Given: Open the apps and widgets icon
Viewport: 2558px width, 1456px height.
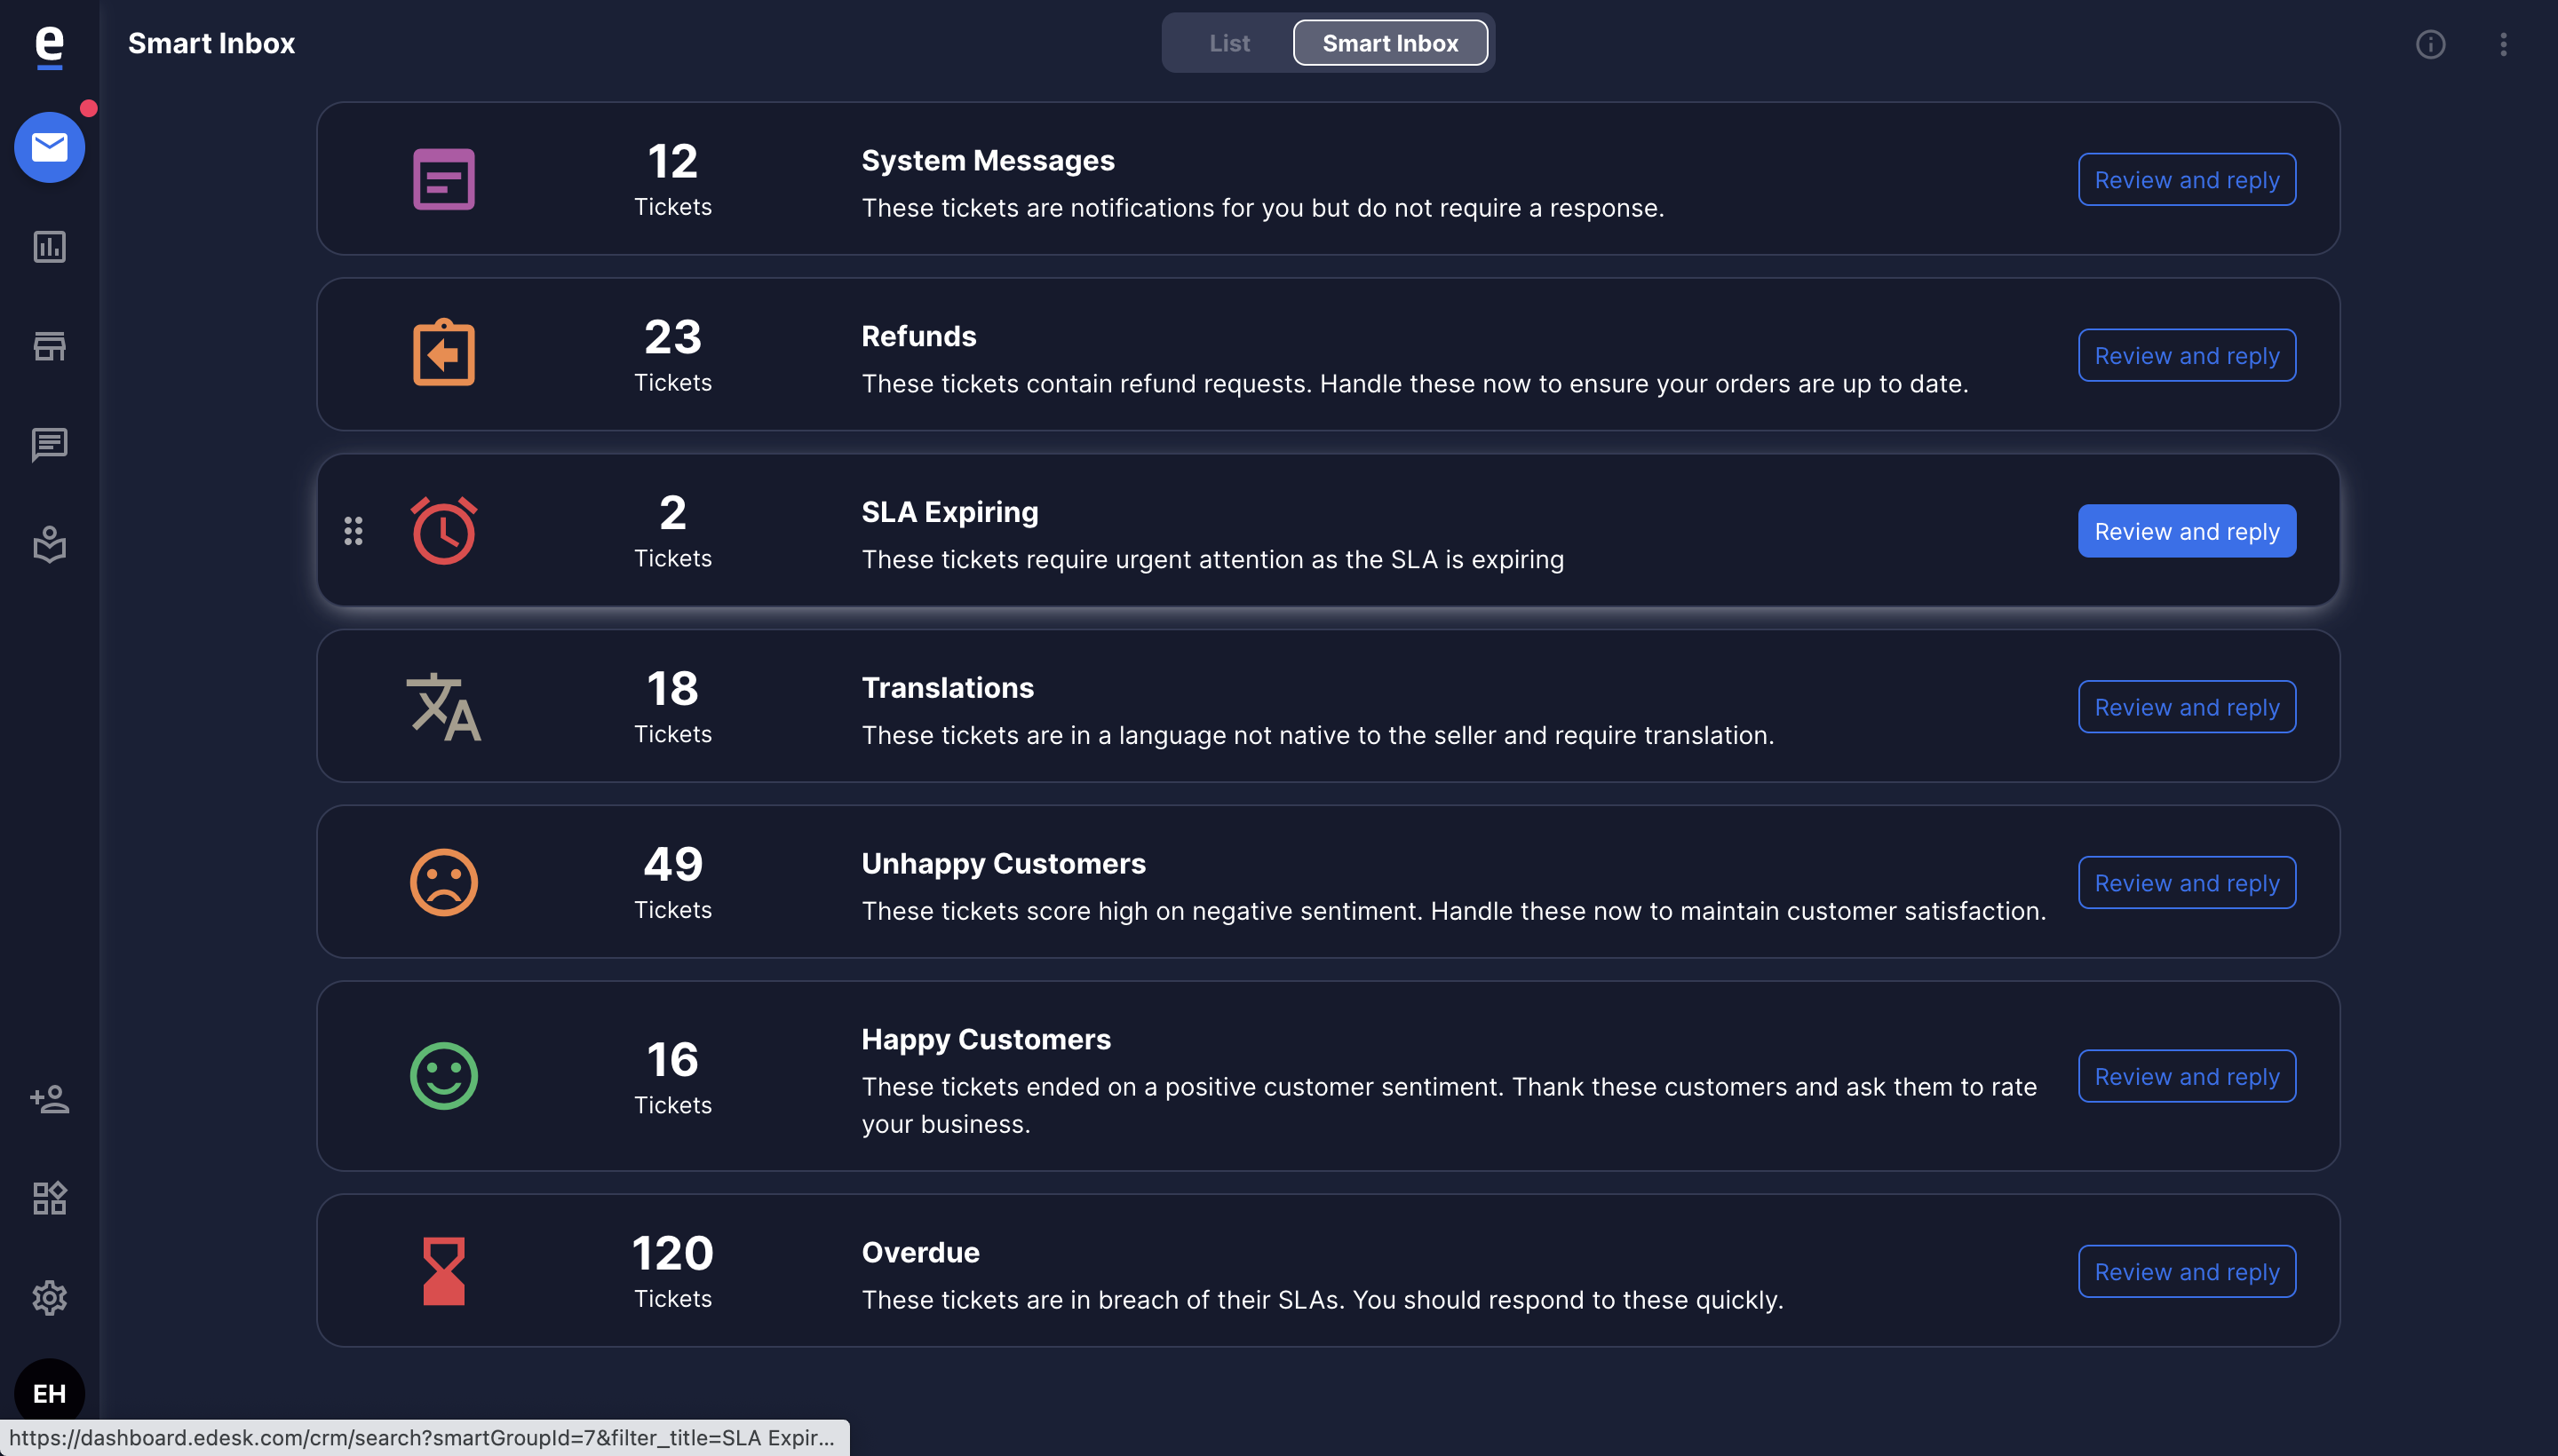Looking at the screenshot, I should (x=49, y=1198).
